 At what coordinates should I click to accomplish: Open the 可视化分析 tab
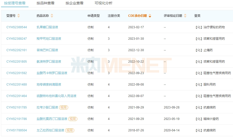point(104,3)
